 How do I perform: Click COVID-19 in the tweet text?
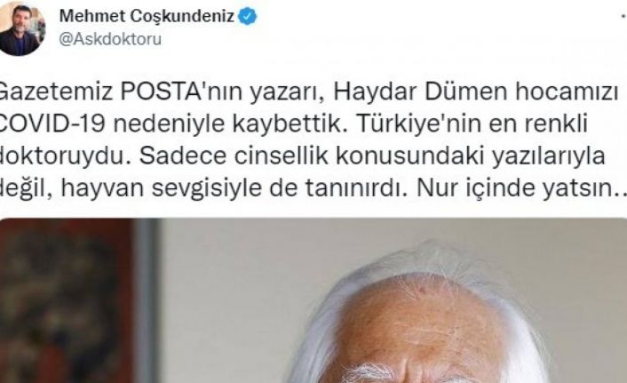pos(52,124)
